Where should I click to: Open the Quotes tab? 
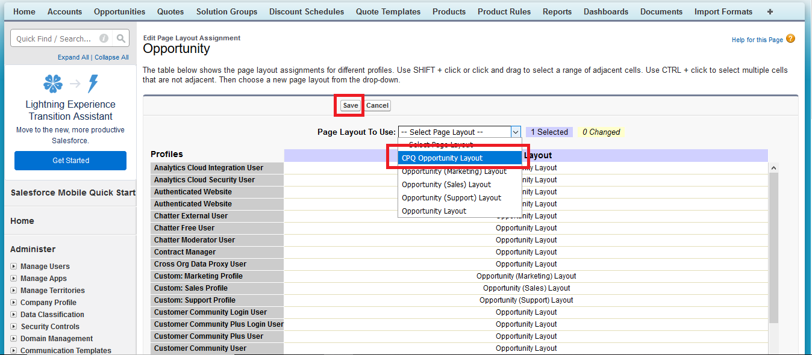pyautogui.click(x=170, y=11)
